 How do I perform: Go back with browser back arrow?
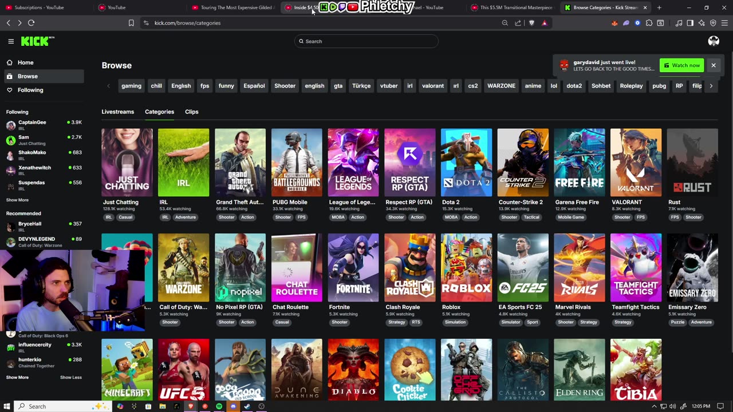(x=8, y=23)
